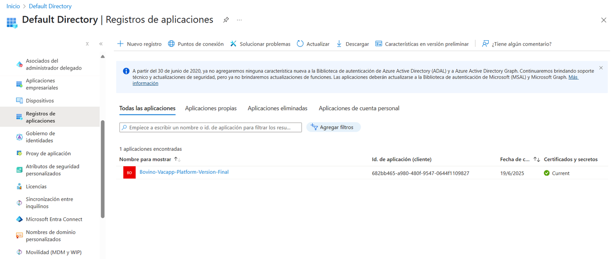Click the Asociados del administrador delegado icon

(x=19, y=64)
